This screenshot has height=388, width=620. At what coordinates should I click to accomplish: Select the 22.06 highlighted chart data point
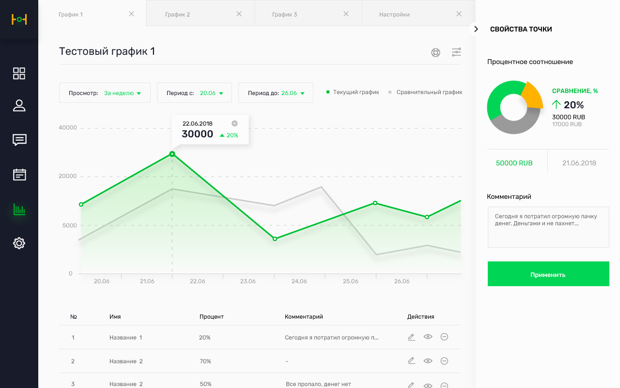(x=172, y=154)
